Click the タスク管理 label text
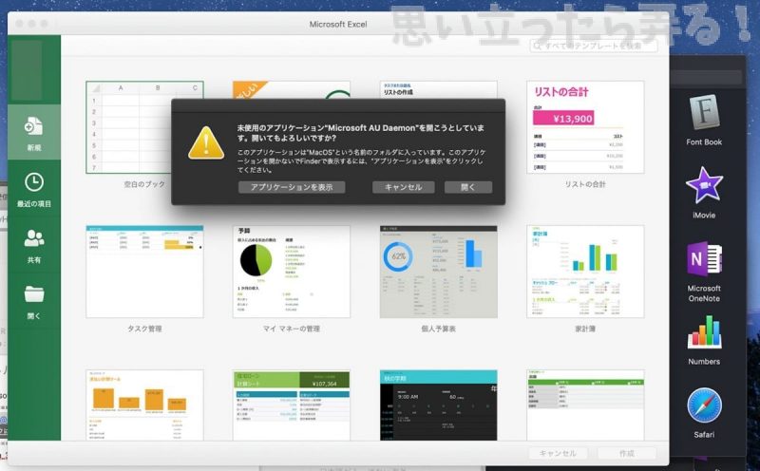 coord(144,329)
